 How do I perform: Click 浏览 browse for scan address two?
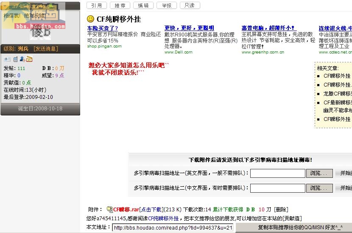(319, 188)
